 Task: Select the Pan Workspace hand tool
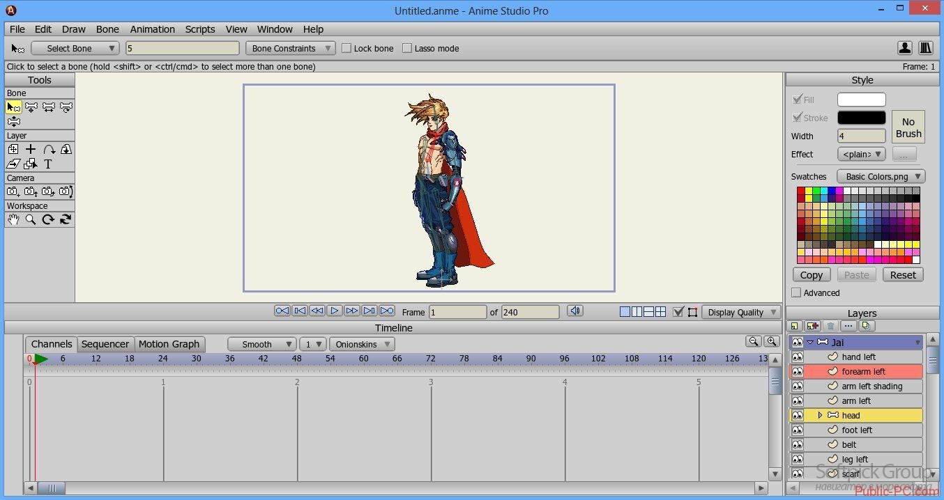tap(13, 219)
